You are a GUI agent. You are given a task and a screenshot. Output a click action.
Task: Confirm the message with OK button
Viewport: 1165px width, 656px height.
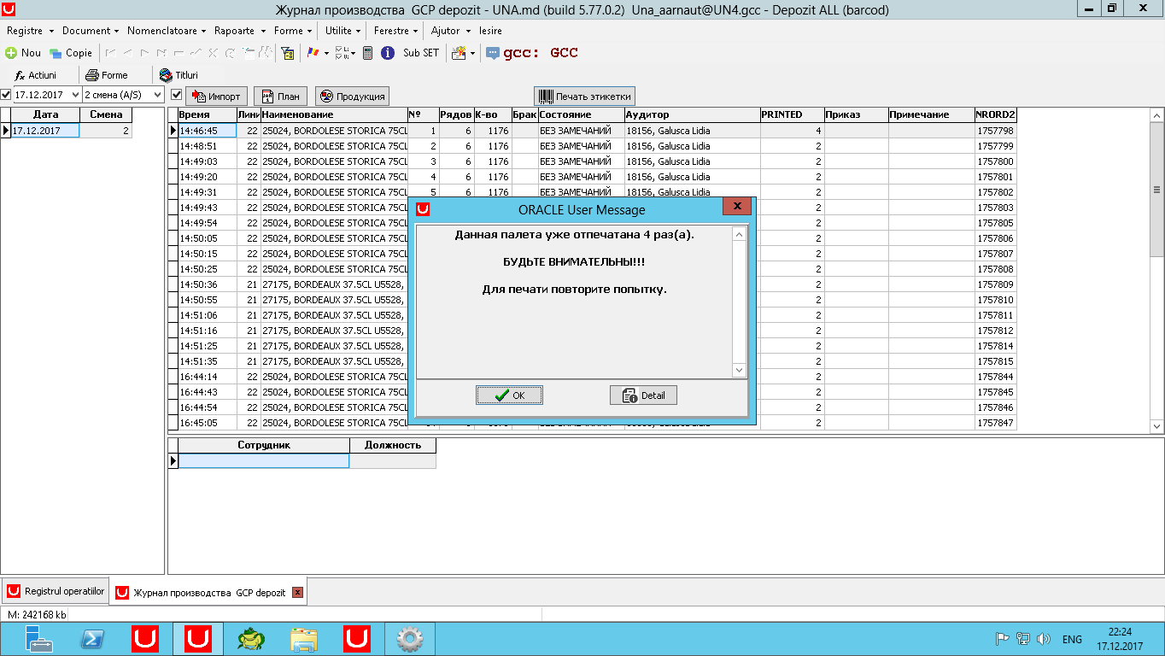click(509, 395)
